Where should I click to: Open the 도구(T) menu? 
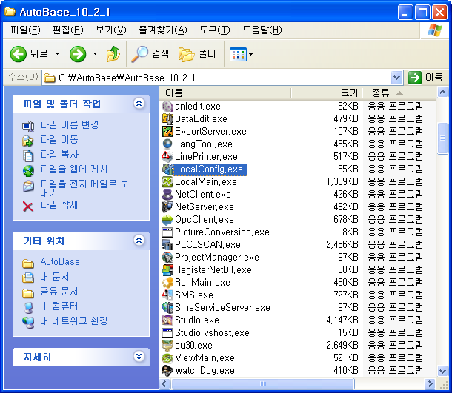tap(215, 30)
